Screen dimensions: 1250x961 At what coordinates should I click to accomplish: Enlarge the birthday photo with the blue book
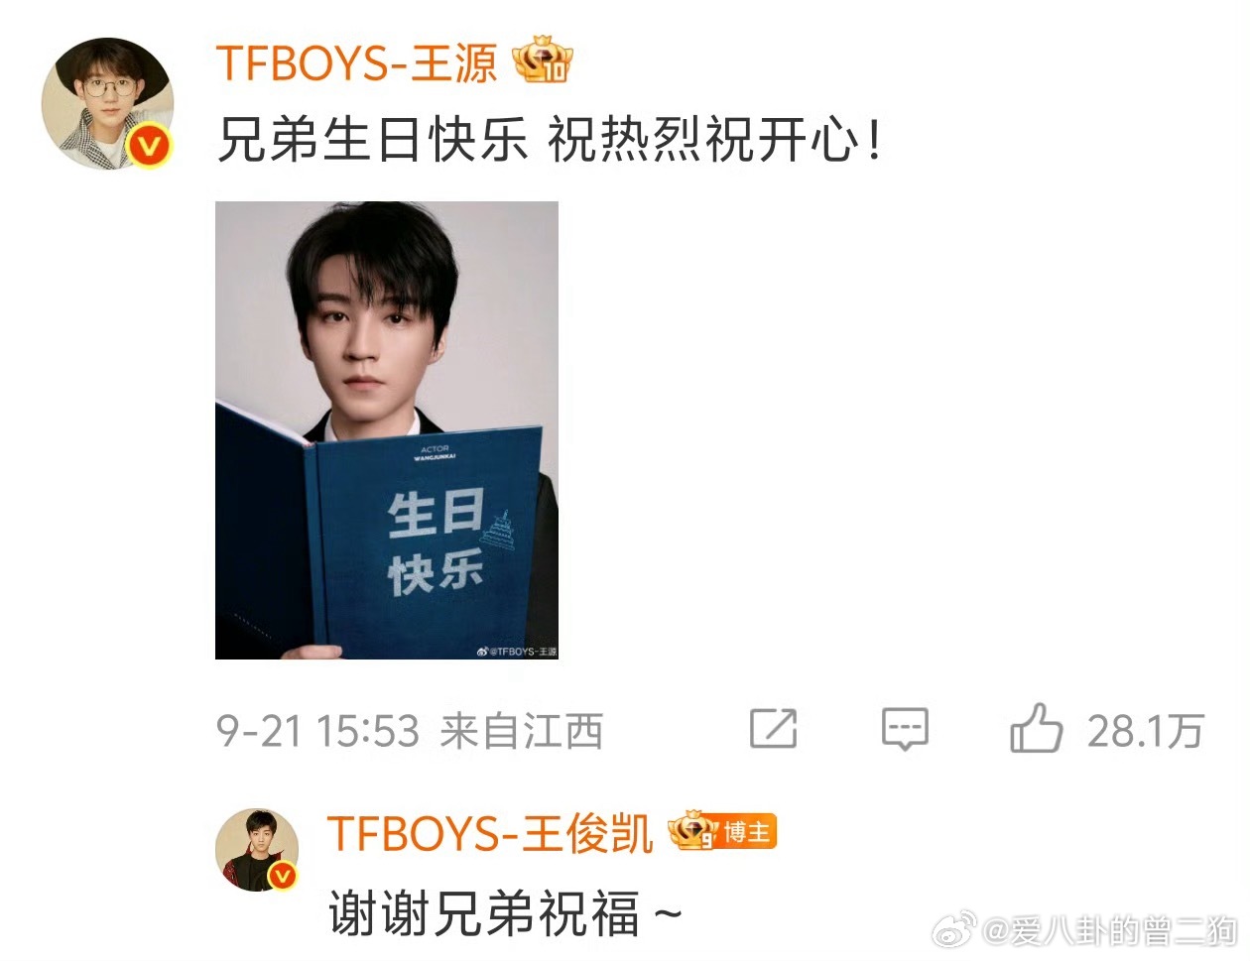387,430
